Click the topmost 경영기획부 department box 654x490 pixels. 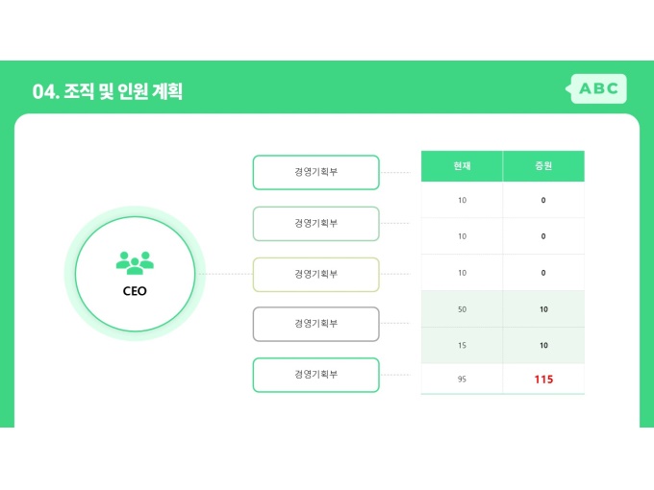[316, 173]
